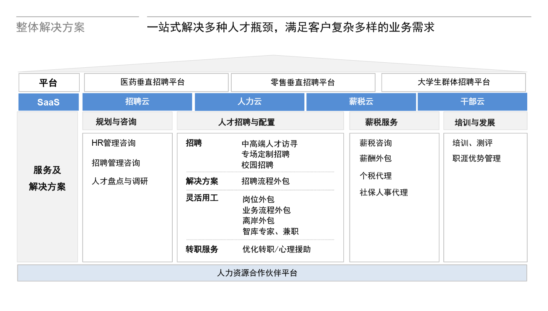
Task: Select the 离岸外包 line
Action: click(x=259, y=221)
